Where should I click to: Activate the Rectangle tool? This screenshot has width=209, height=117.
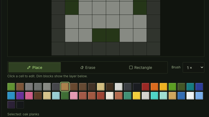point(141,68)
